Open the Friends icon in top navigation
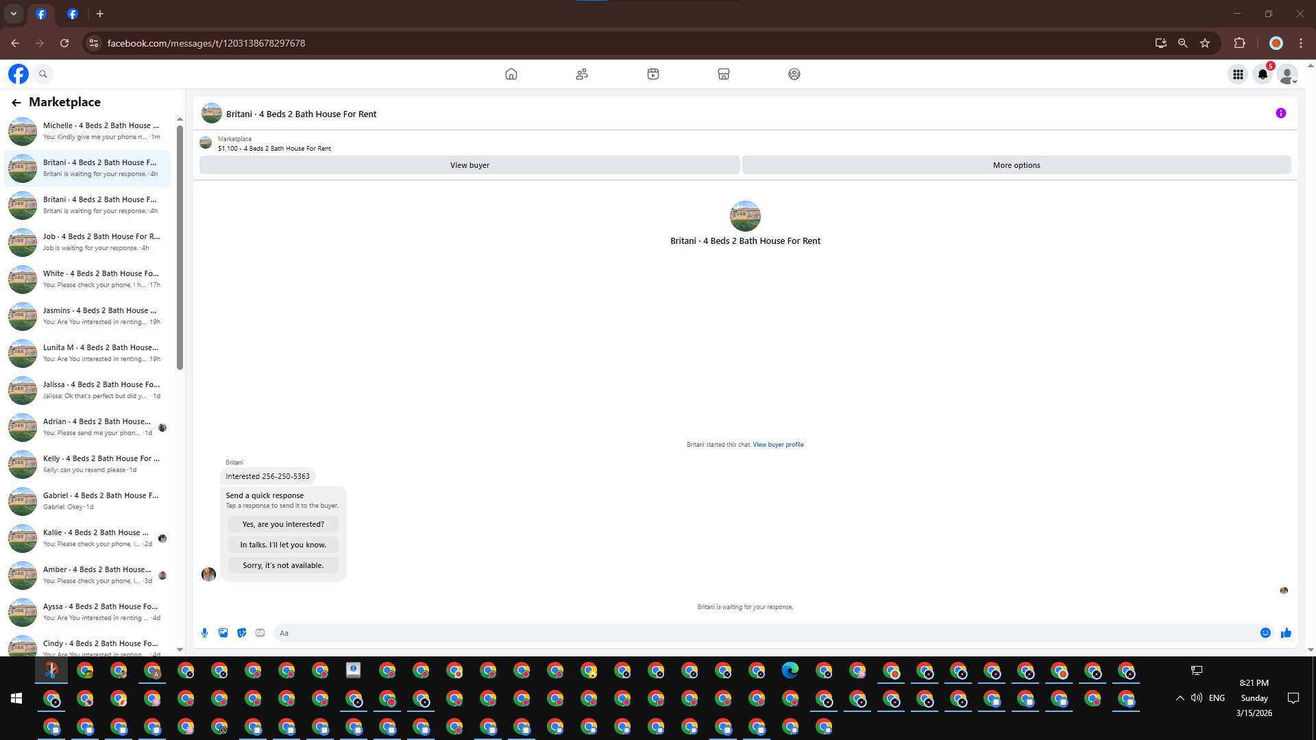The width and height of the screenshot is (1316, 740). click(582, 74)
